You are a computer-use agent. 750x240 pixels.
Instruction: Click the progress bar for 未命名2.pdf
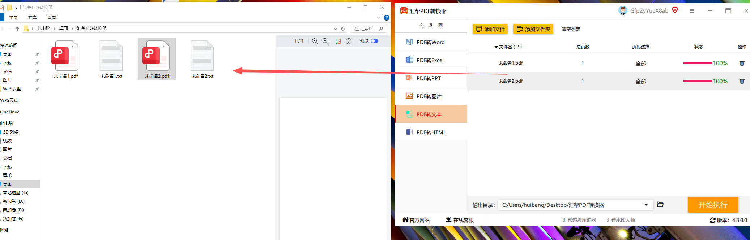[x=698, y=81]
